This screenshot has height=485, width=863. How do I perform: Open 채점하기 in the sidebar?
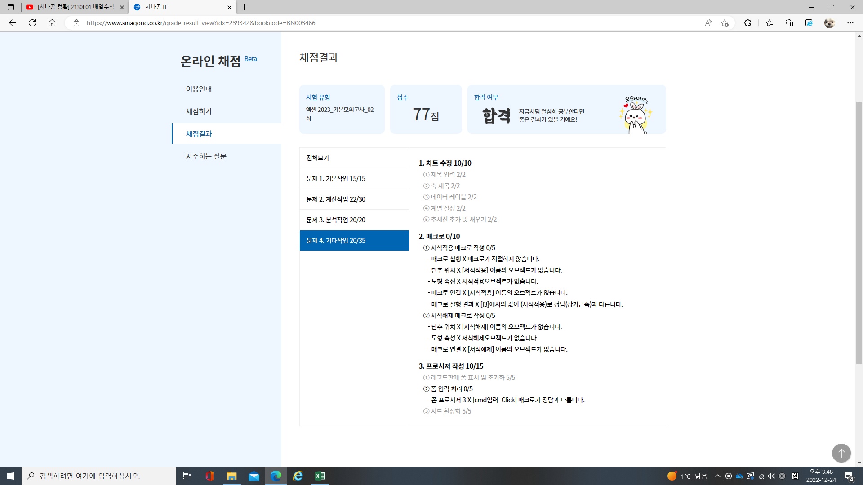tap(199, 111)
